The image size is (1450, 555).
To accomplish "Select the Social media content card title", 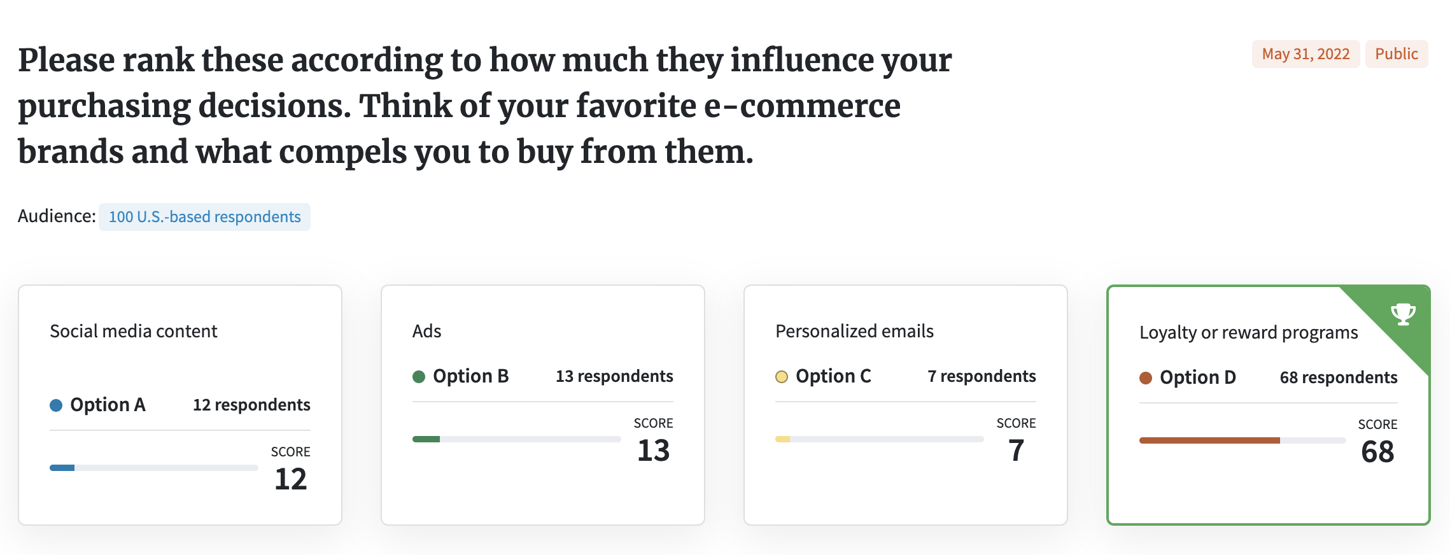I will coord(134,332).
